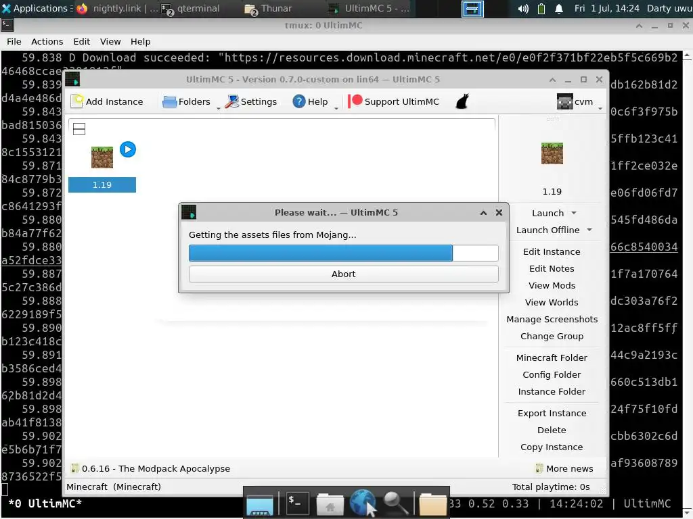Click More news

(564, 469)
